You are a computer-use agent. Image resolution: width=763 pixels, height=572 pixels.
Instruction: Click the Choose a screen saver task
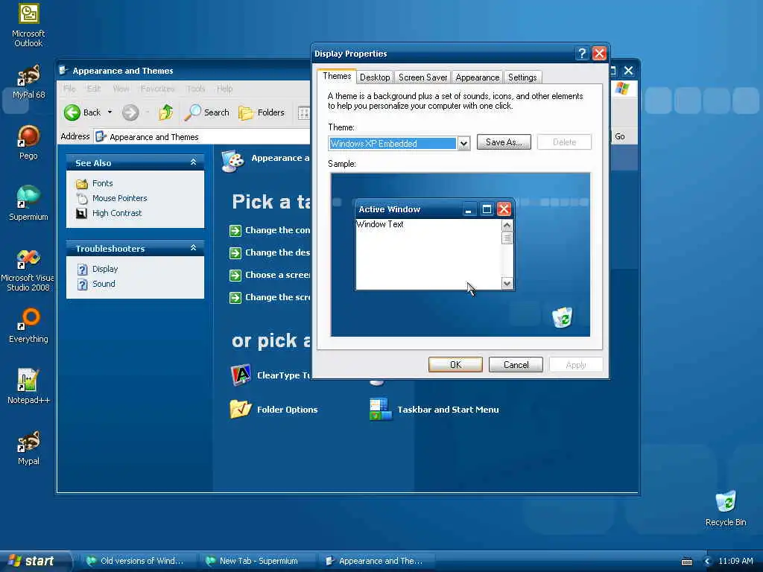tap(277, 275)
